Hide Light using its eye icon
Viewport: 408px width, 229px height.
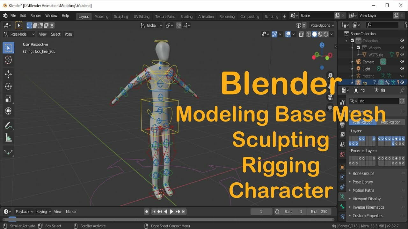(402, 69)
